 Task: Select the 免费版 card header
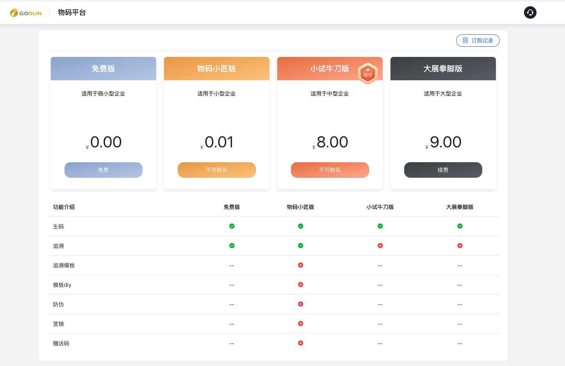[103, 69]
